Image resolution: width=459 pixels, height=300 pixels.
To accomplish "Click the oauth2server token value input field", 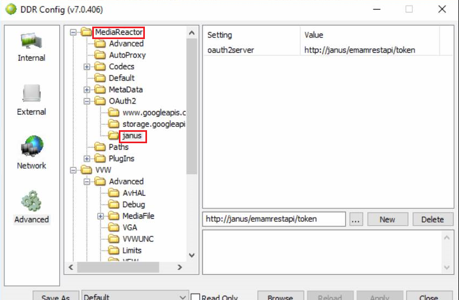I will tap(274, 219).
